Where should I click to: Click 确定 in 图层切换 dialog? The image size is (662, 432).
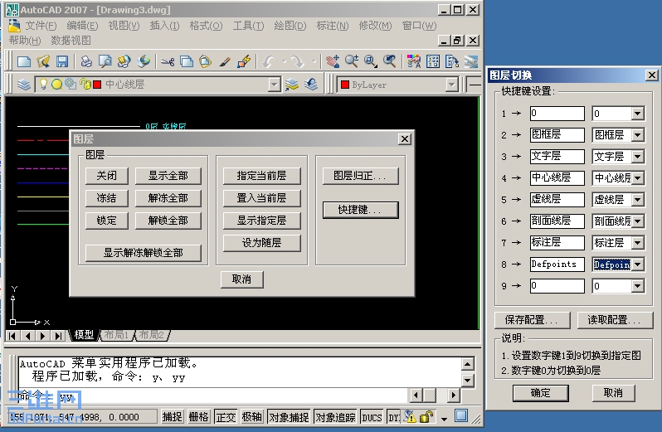pos(540,393)
